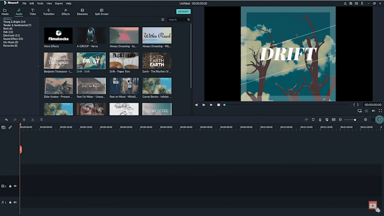The image size is (384, 216).
Task: Split clip with the scissors icon
Action: point(32,119)
